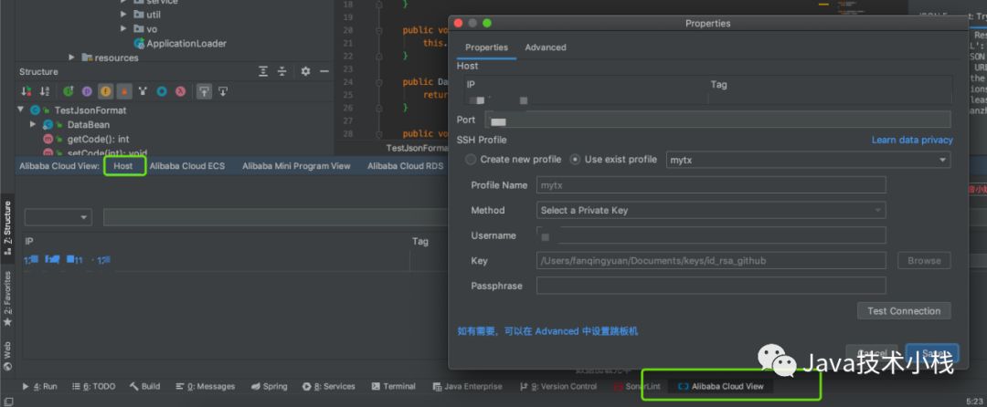Click the Port input field
Image resolution: width=987 pixels, height=407 pixels.
pos(717,120)
